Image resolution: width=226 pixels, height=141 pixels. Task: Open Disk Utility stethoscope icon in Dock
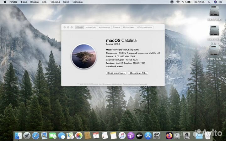(178, 136)
